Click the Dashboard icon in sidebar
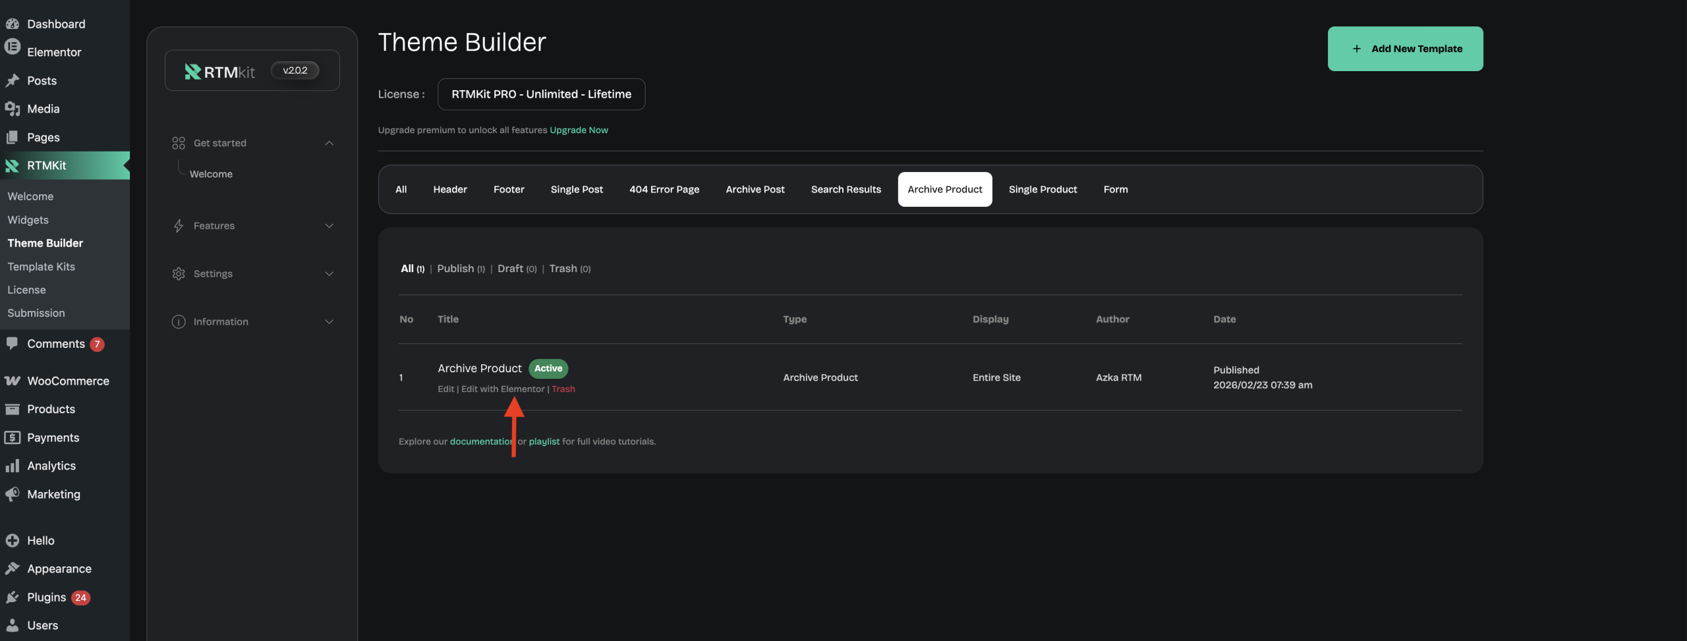This screenshot has width=1687, height=641. (x=12, y=24)
